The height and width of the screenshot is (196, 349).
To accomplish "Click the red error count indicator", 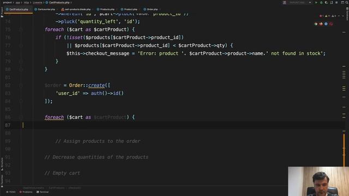I will (x=321, y=16).
